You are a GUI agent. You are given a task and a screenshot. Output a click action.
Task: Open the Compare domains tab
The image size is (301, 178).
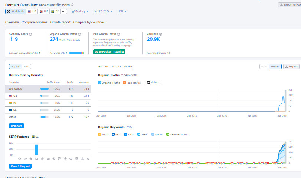(35, 22)
